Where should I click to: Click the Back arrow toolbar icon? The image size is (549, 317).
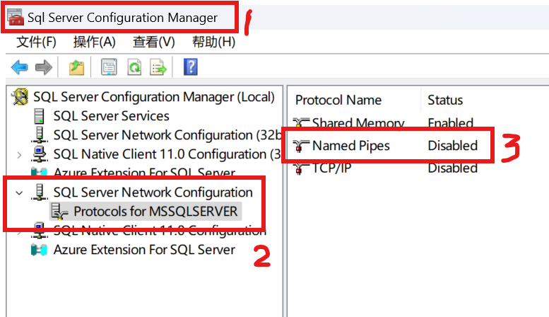[19, 67]
